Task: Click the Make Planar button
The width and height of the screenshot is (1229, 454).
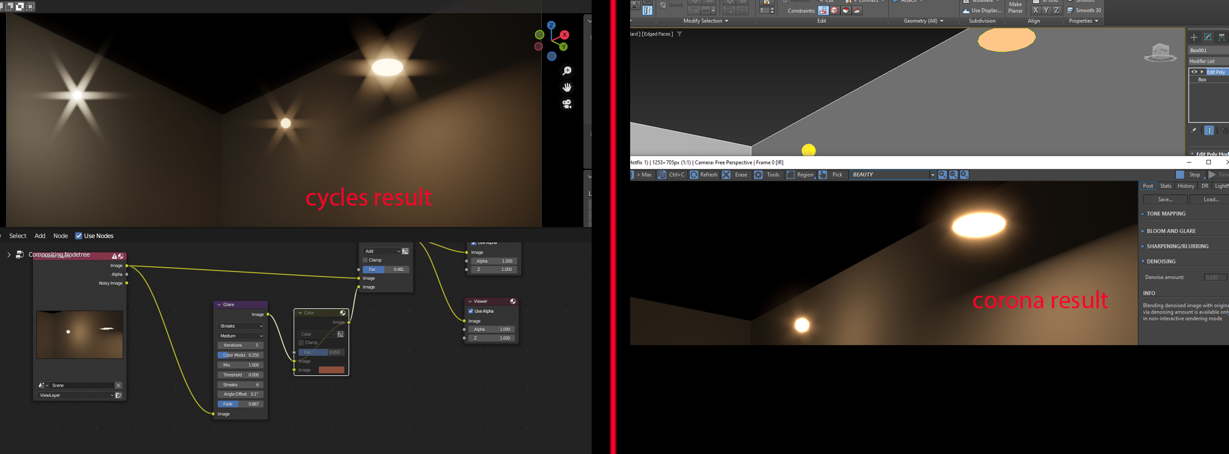Action: coord(1015,7)
